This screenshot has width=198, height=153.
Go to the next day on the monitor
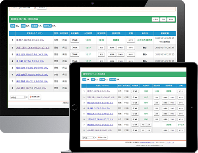coord(171,19)
